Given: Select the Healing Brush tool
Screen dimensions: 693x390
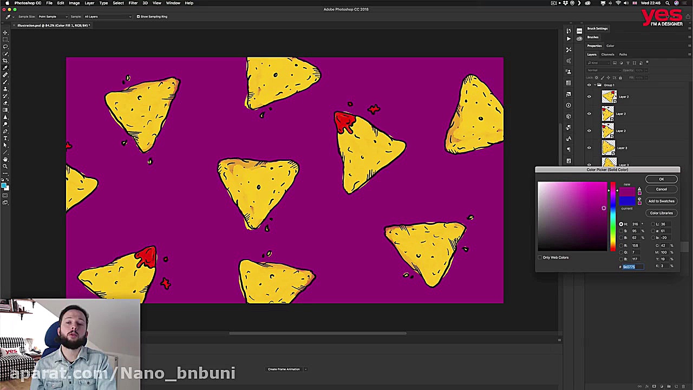Looking at the screenshot, I should tap(5, 75).
